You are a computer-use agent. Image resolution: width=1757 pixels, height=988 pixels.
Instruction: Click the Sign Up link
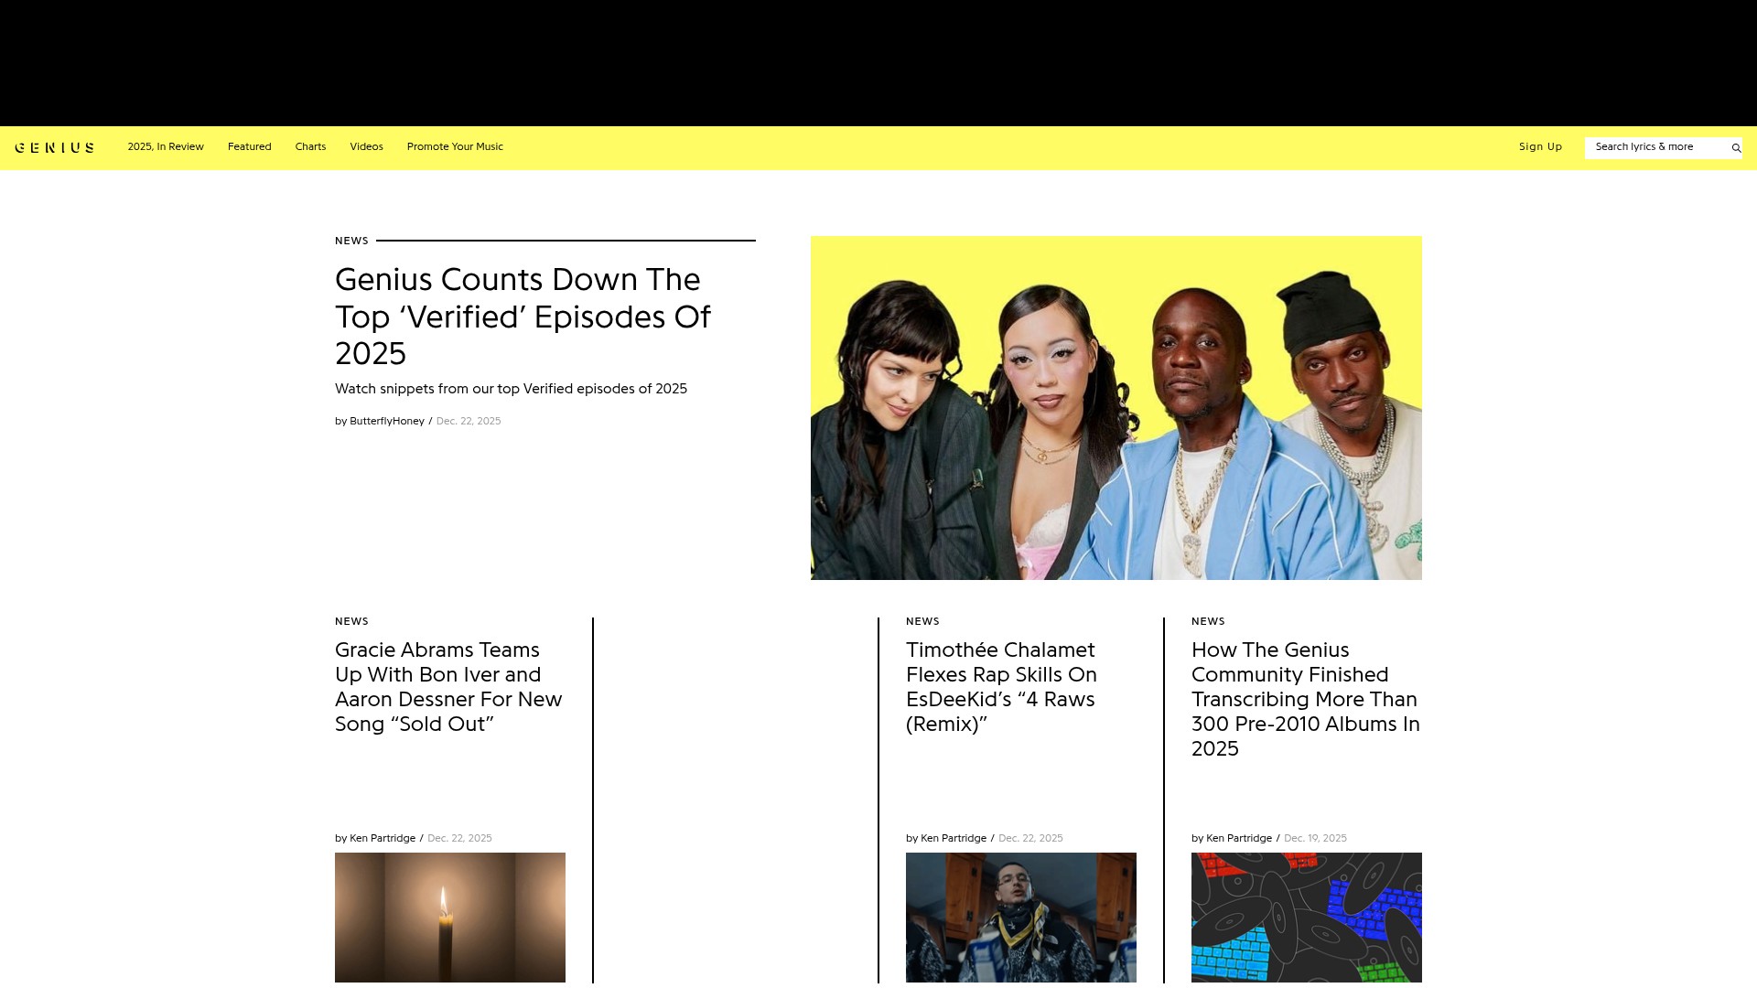click(1541, 147)
